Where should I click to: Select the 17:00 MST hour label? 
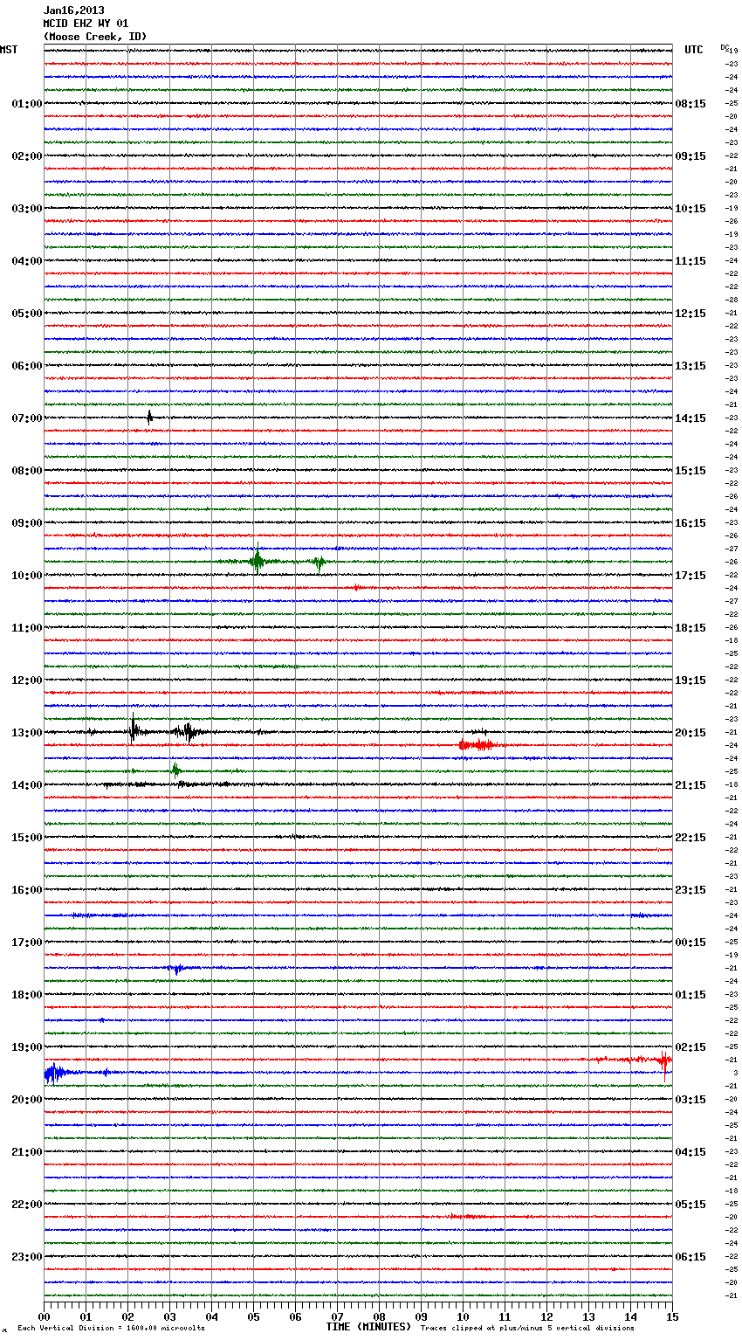(26, 943)
